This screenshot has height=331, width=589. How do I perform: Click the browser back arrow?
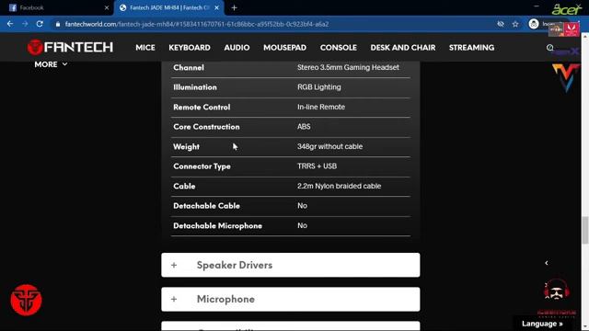pyautogui.click(x=10, y=24)
